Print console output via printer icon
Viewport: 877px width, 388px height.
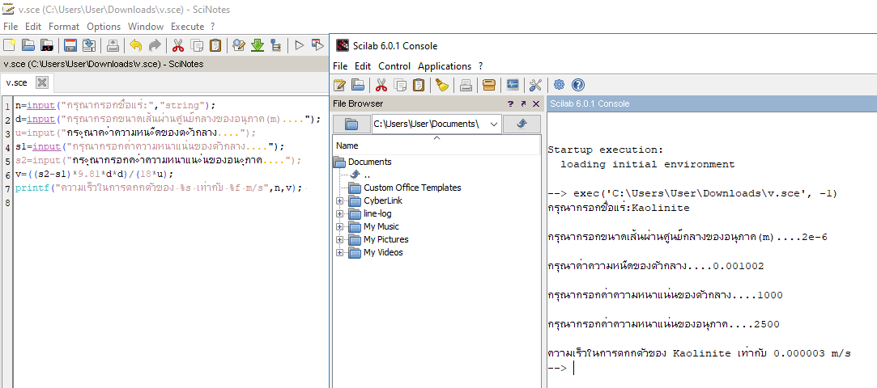tap(466, 85)
